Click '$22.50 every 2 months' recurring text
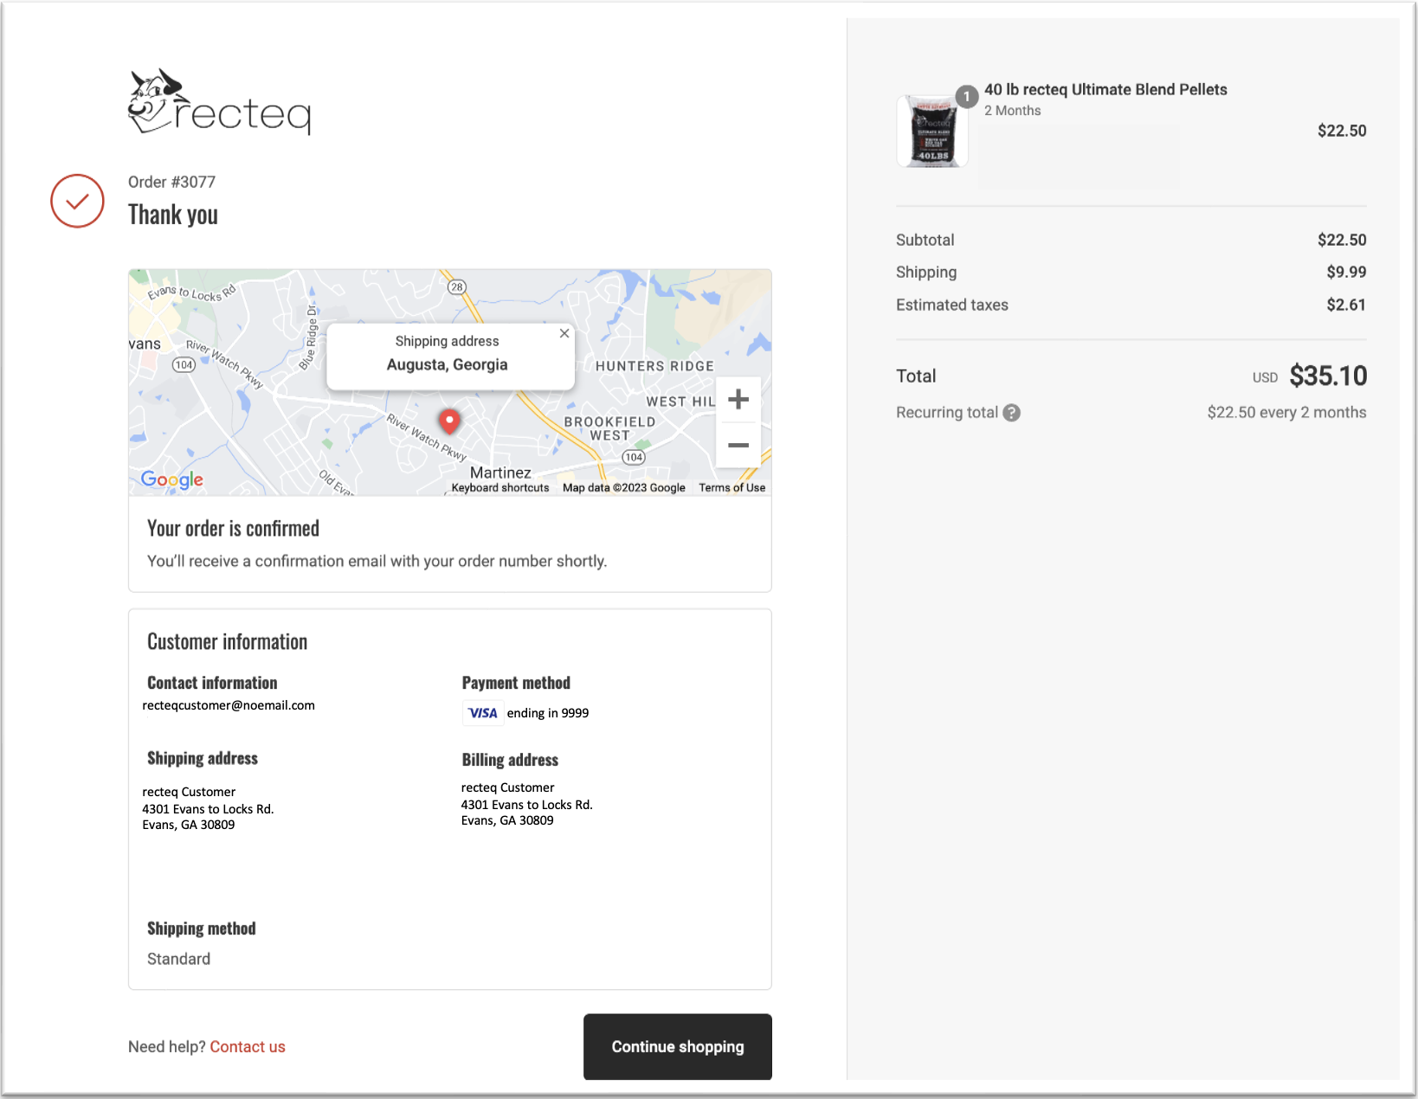The width and height of the screenshot is (1418, 1099). click(1286, 413)
